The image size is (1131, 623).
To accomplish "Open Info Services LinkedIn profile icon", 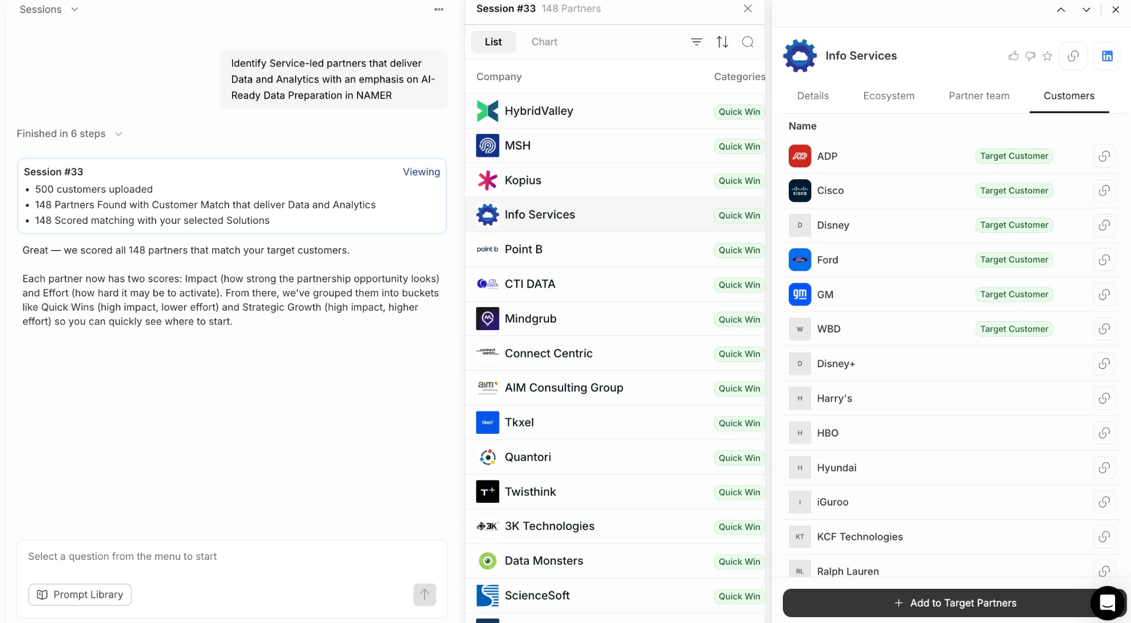I will (x=1107, y=56).
